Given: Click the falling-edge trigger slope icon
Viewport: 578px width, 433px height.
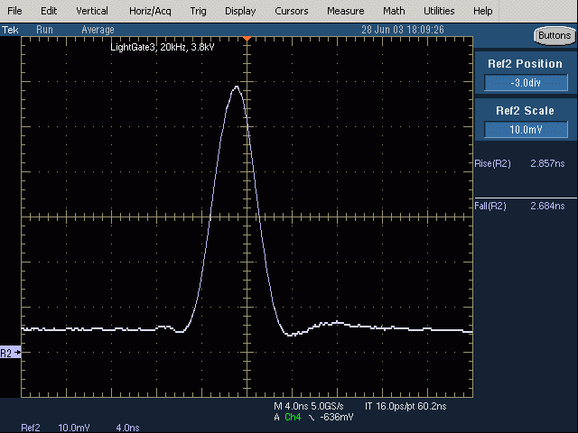Looking at the screenshot, I should (312, 418).
